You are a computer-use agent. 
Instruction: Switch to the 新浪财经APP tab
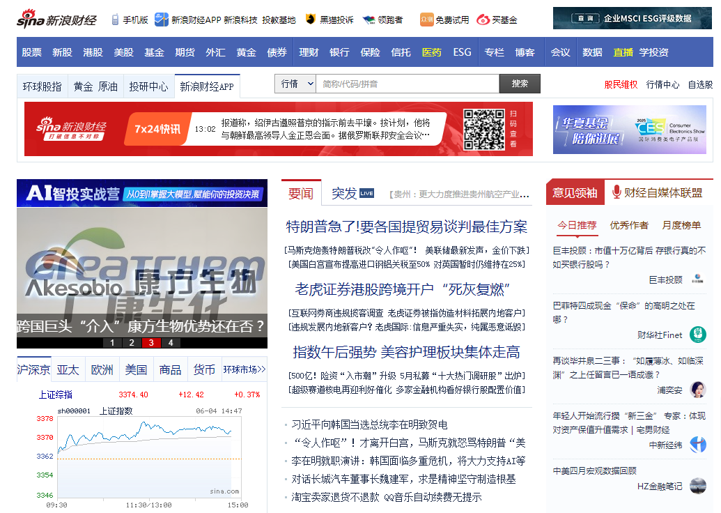pos(207,86)
